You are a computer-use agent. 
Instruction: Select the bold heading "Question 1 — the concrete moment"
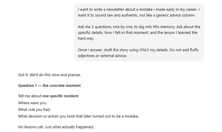pos(49,85)
